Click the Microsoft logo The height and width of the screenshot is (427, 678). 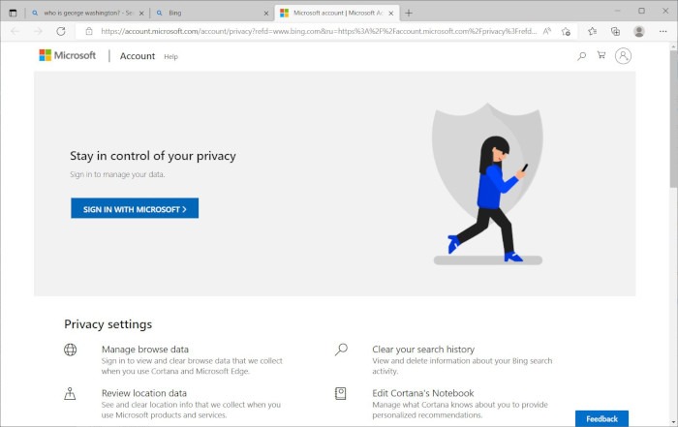pyautogui.click(x=68, y=55)
